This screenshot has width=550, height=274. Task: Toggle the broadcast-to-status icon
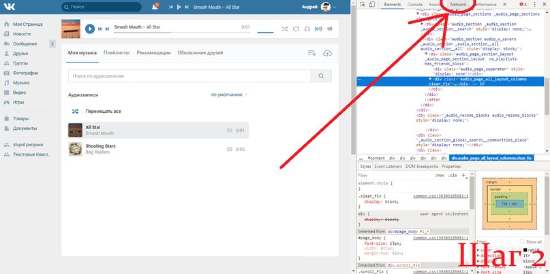(x=318, y=29)
